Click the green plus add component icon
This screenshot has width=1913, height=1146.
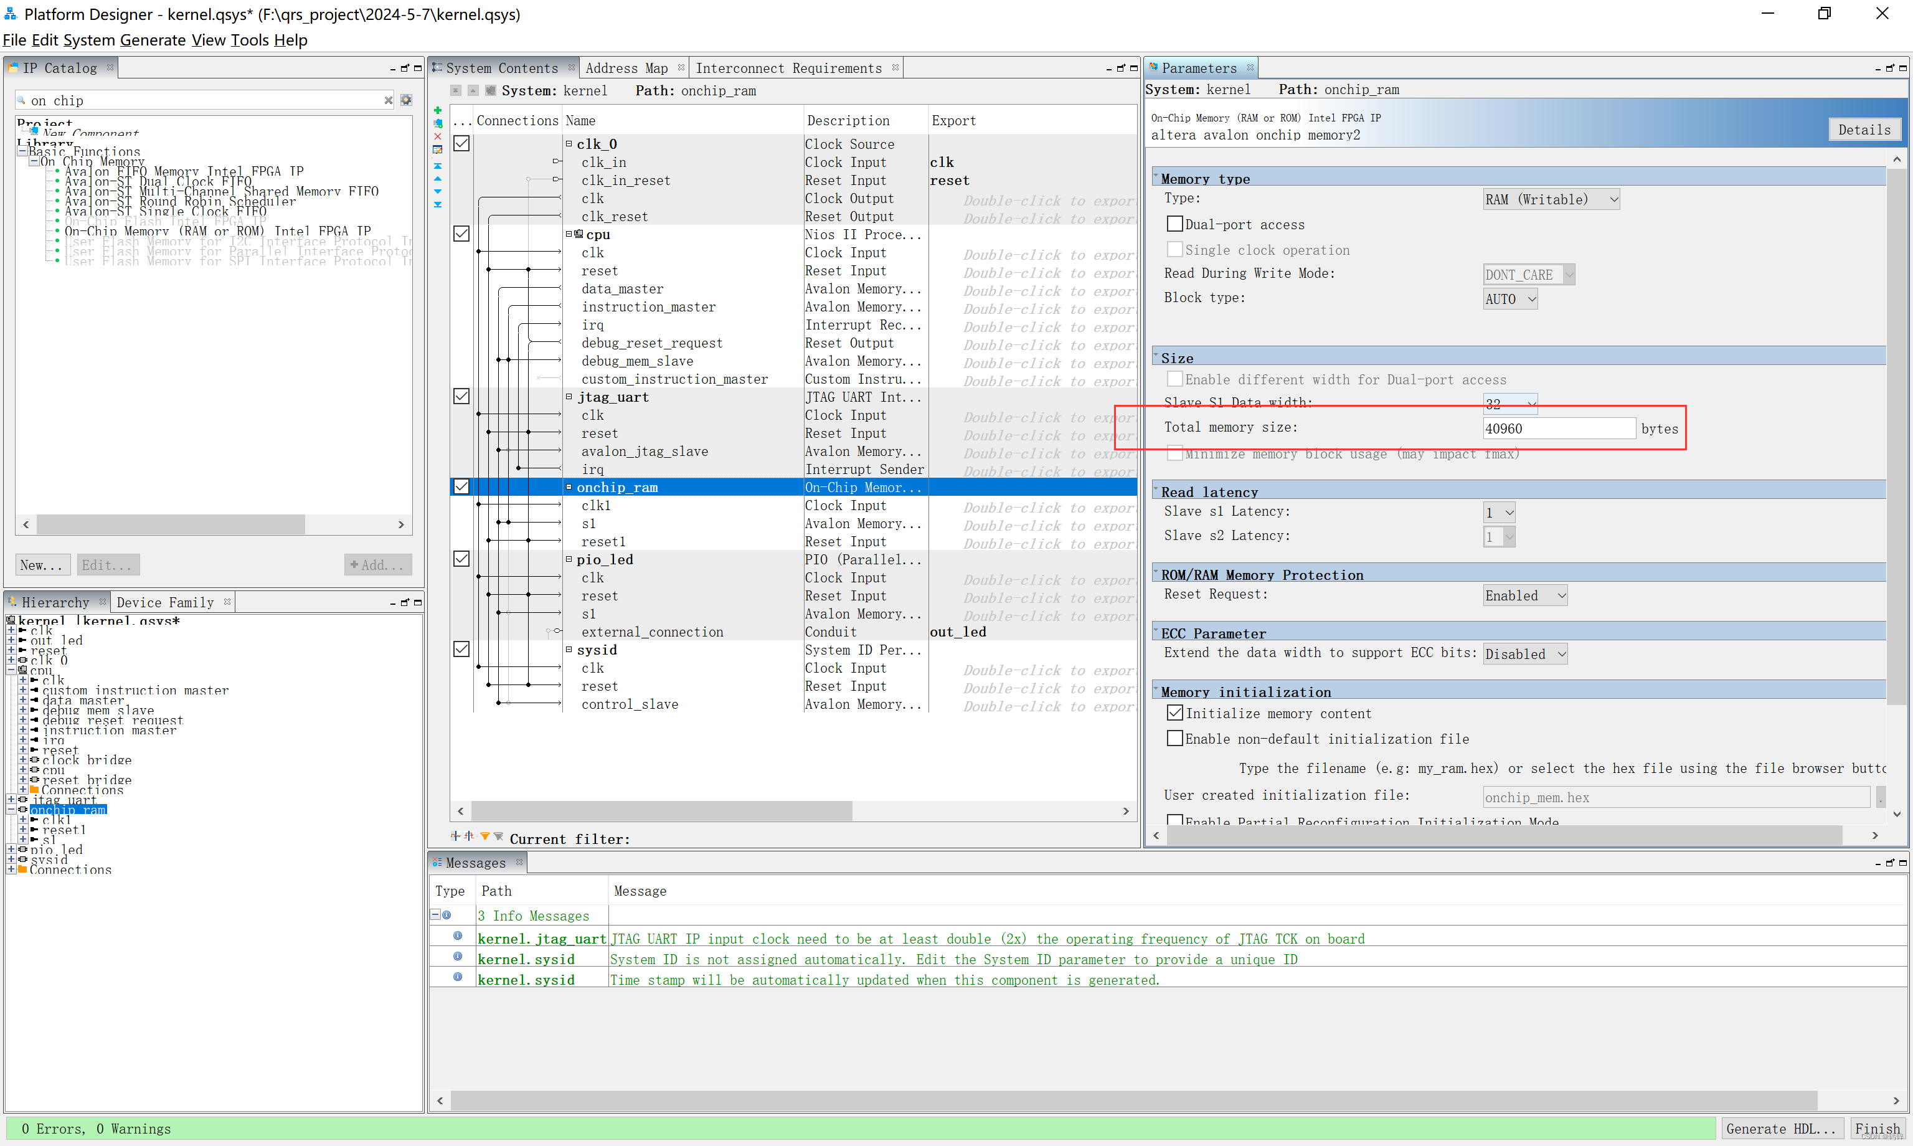pos(438,110)
